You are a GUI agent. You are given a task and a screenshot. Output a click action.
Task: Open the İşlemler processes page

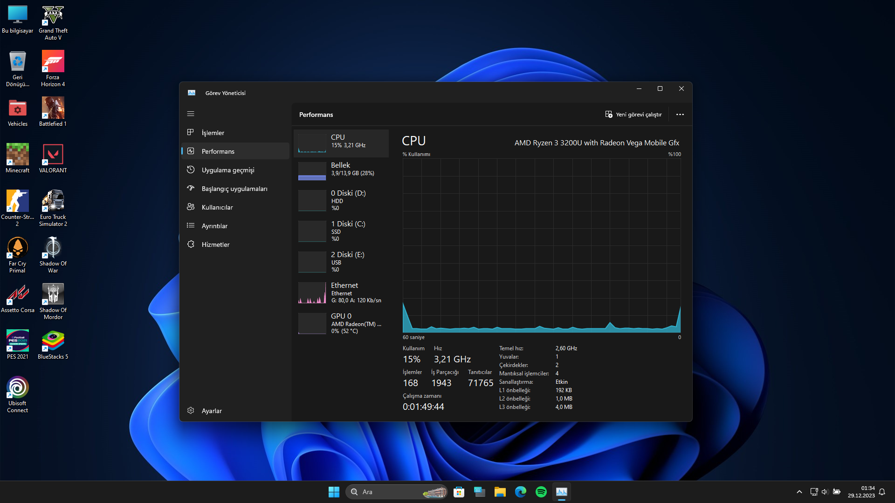point(213,133)
